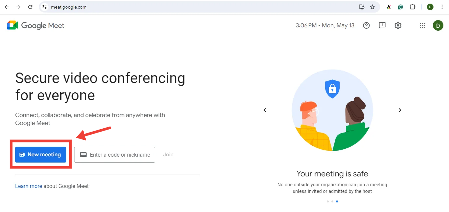The image size is (449, 212).
Task: Click the Join button
Action: pos(168,155)
